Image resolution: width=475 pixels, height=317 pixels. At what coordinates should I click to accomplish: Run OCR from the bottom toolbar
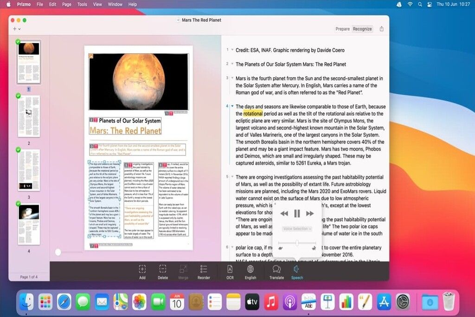230,269
